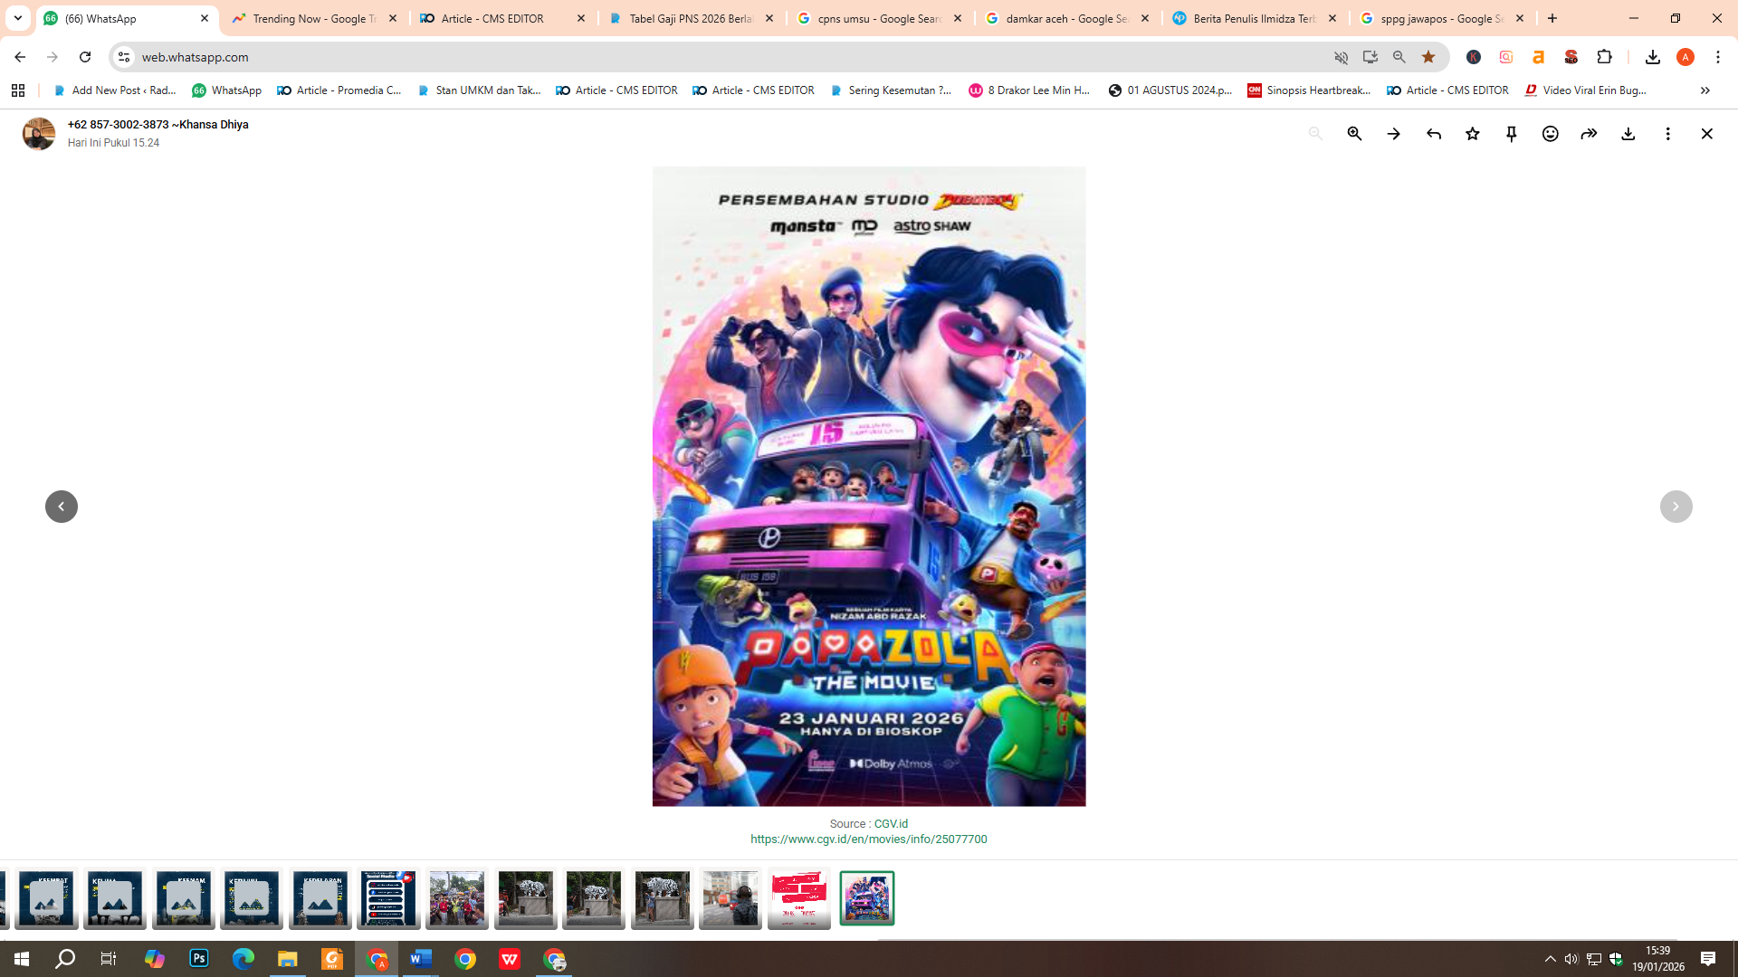Forward the poster image
Screen dimensions: 1738x977
(1590, 134)
